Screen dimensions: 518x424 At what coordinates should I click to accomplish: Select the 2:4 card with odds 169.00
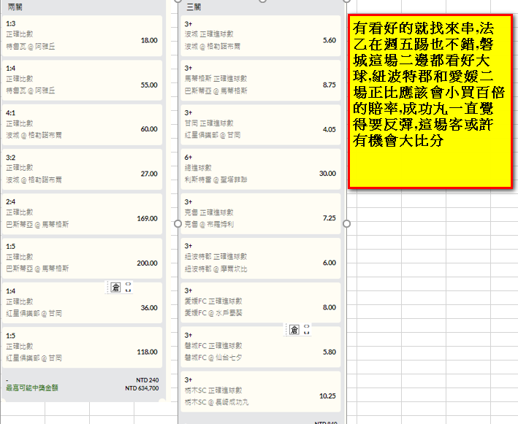[x=82, y=214]
